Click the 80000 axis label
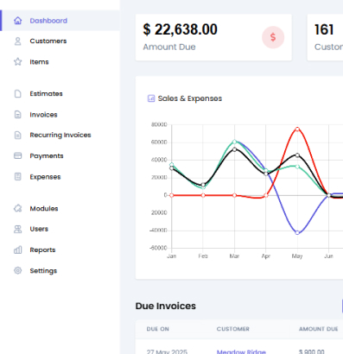 159,124
